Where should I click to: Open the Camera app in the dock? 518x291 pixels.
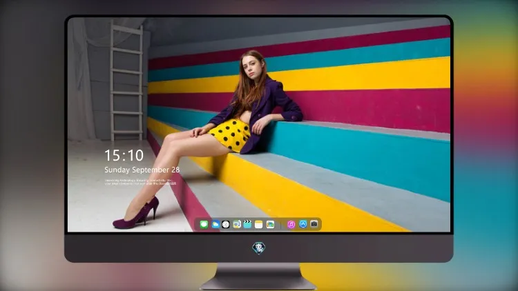pyautogui.click(x=314, y=224)
